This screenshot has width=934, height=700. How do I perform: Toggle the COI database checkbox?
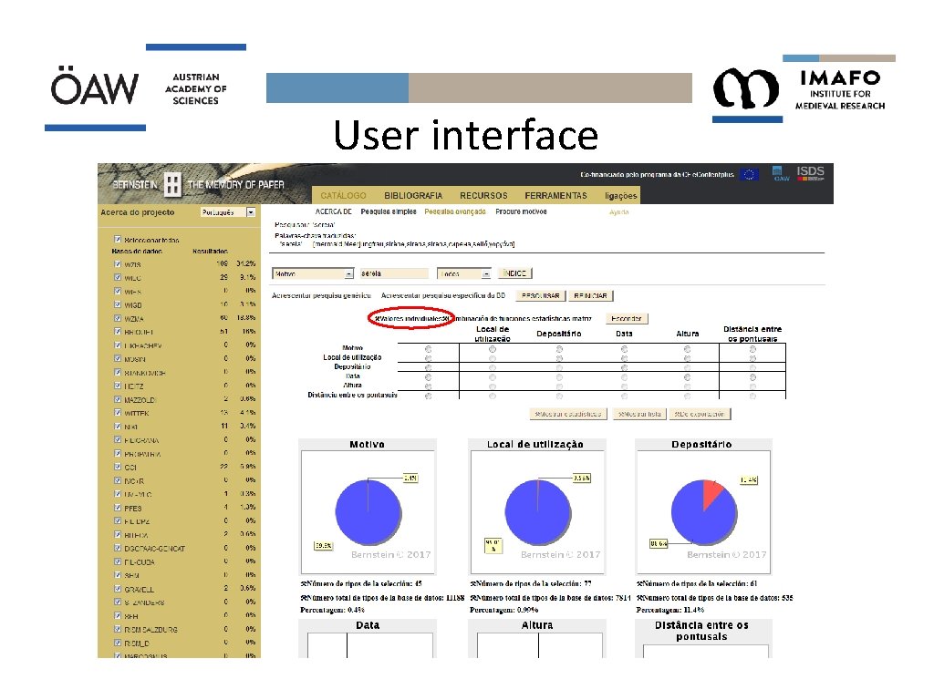(118, 467)
